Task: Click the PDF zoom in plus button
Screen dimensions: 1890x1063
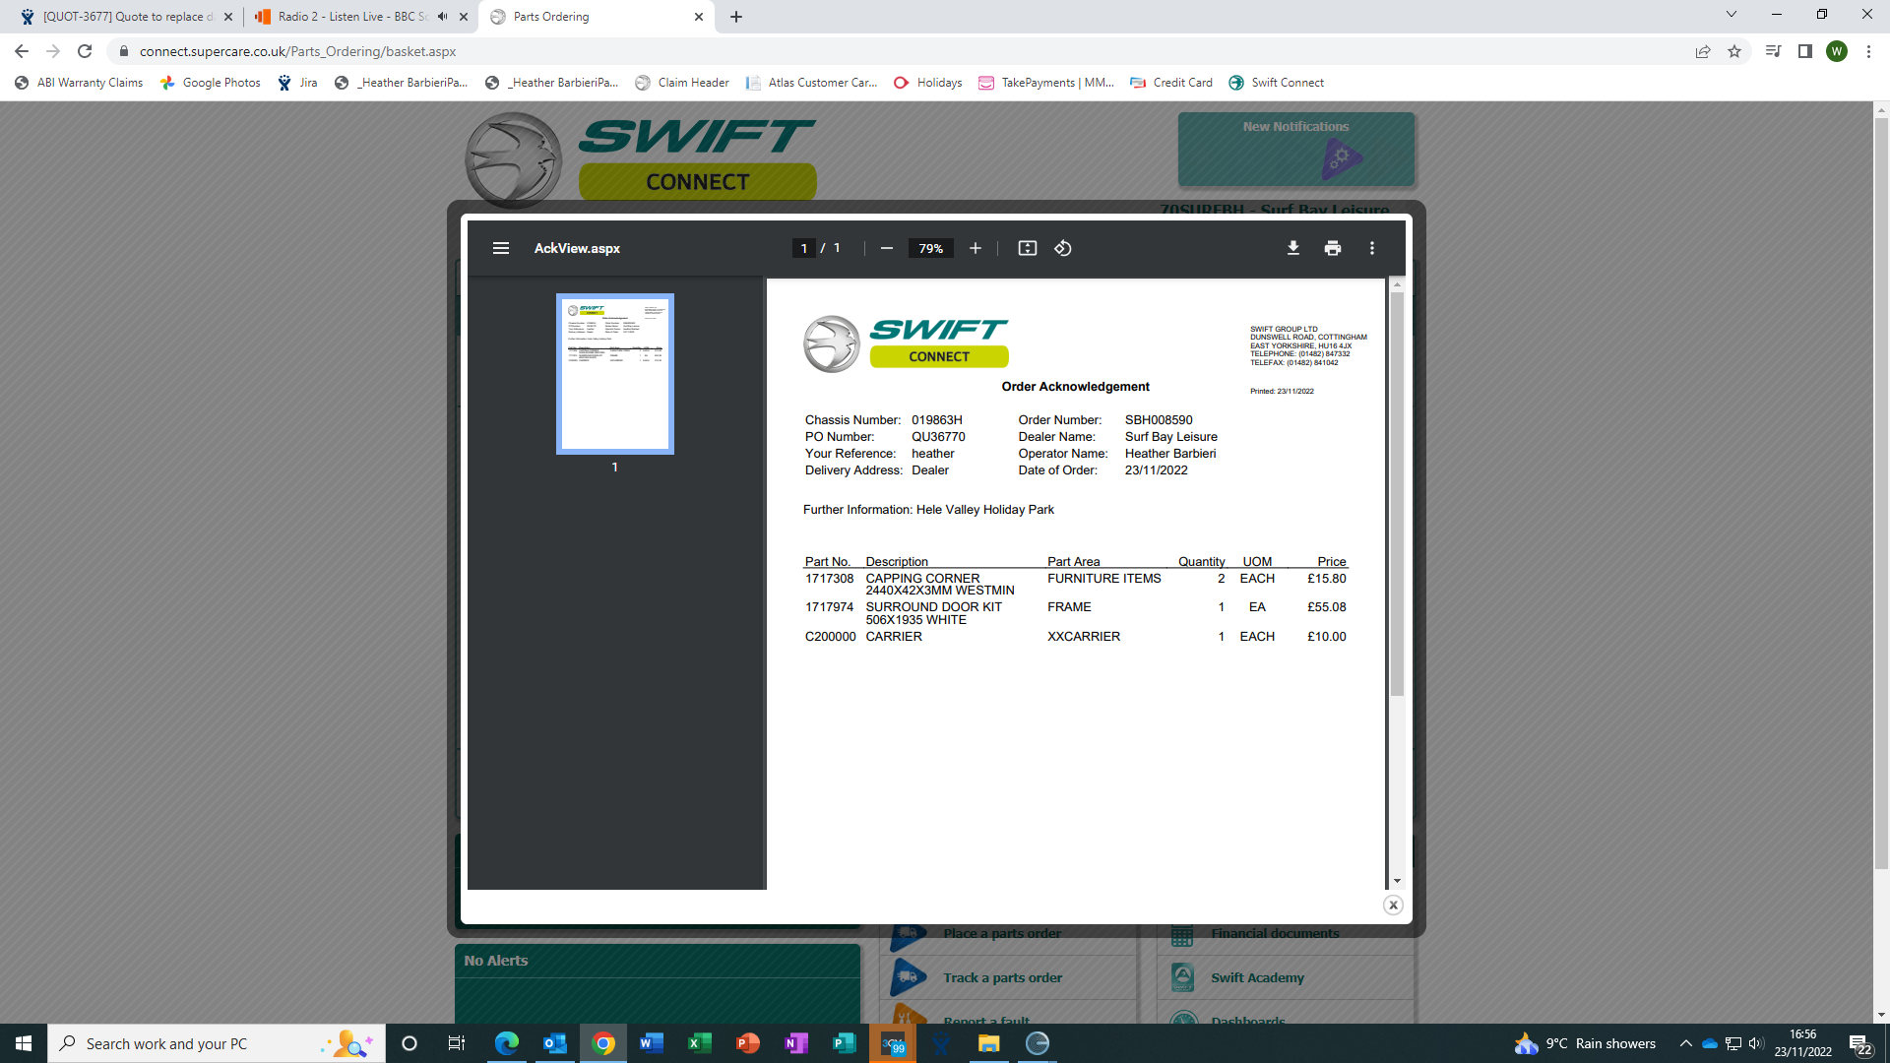Action: 975,248
